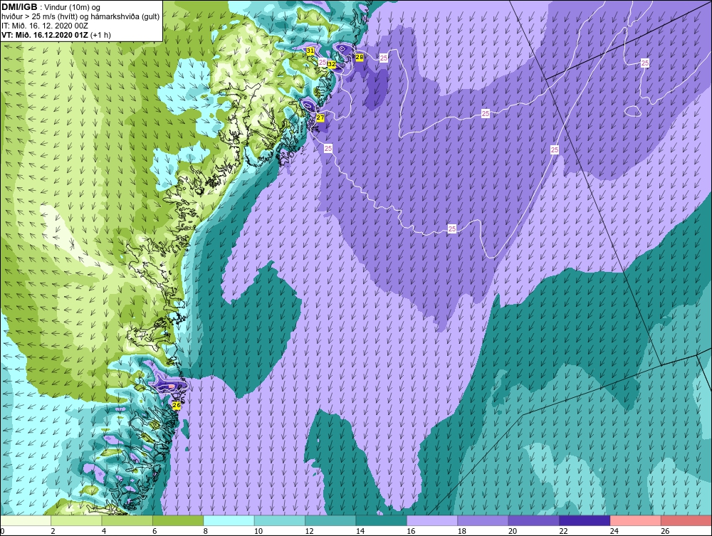Screen dimensions: 712x536
Task: Click the legend tick value 26 on the color bar
Action: pos(665,531)
